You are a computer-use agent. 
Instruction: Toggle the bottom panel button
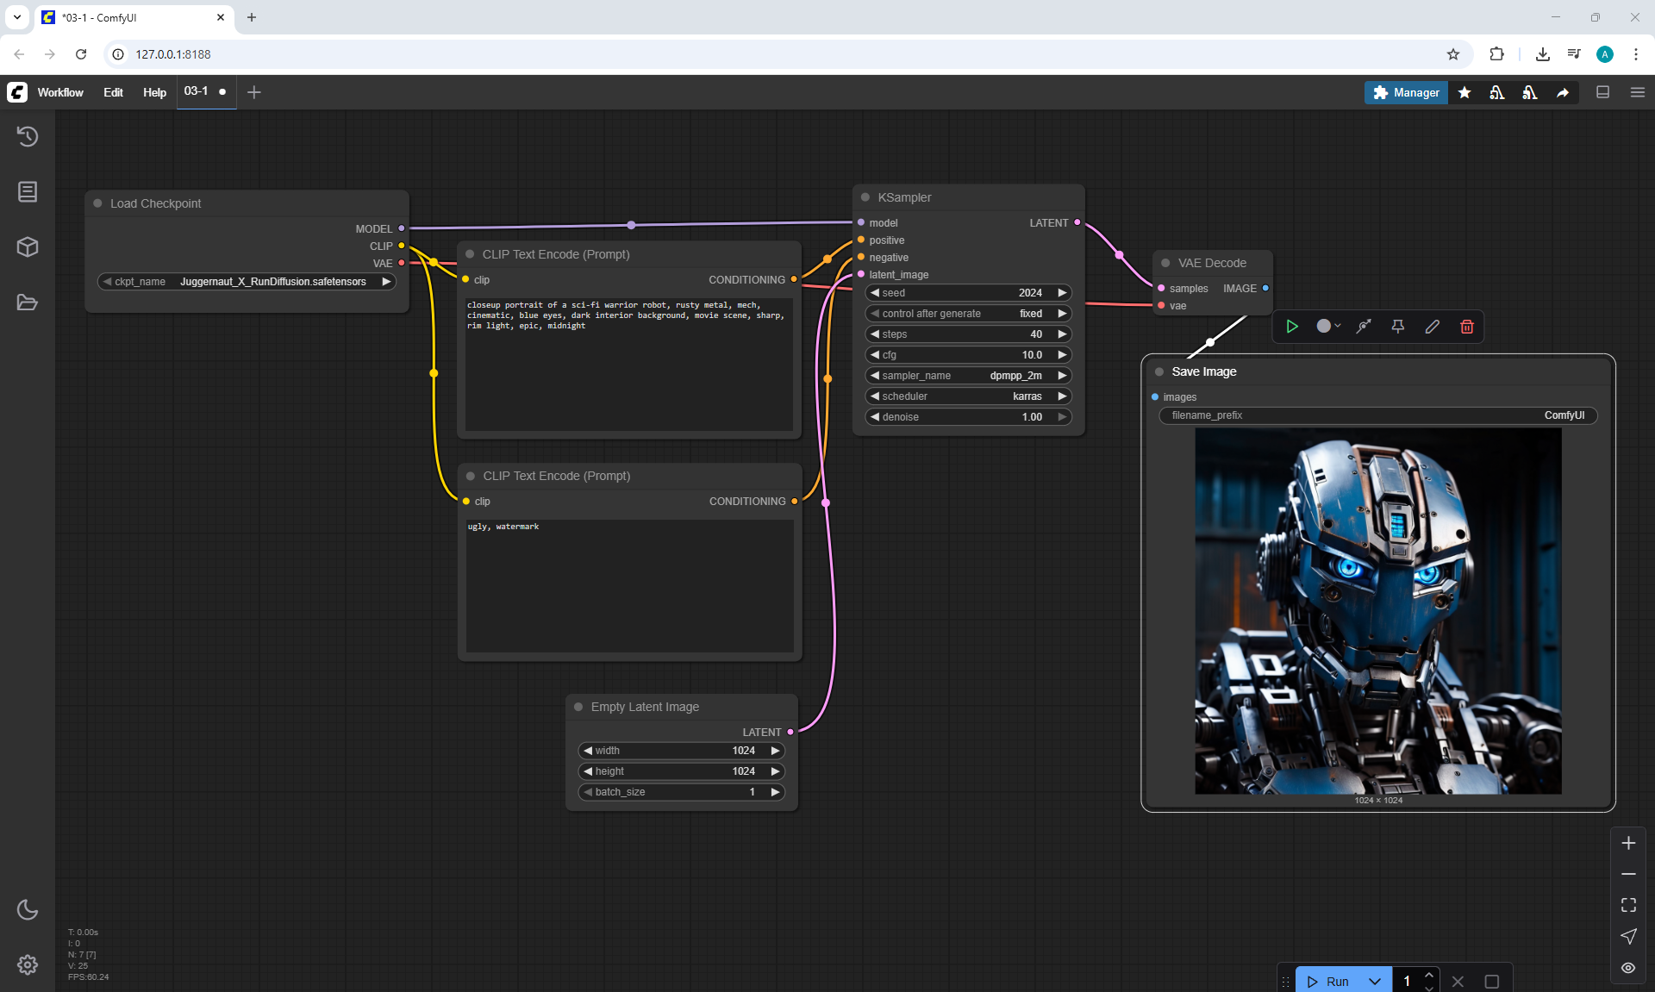point(1602,92)
